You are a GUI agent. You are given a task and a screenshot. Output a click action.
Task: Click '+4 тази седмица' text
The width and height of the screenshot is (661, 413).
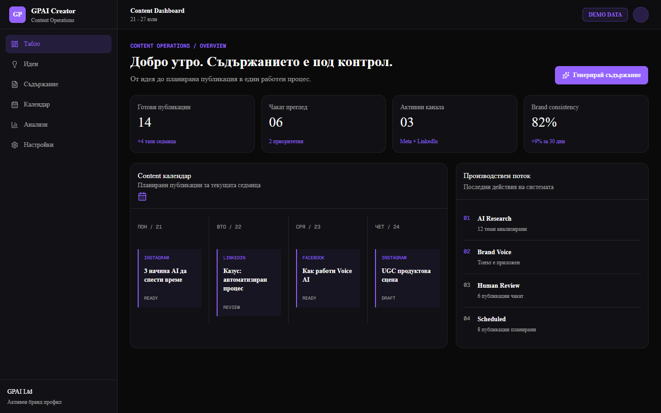click(157, 141)
